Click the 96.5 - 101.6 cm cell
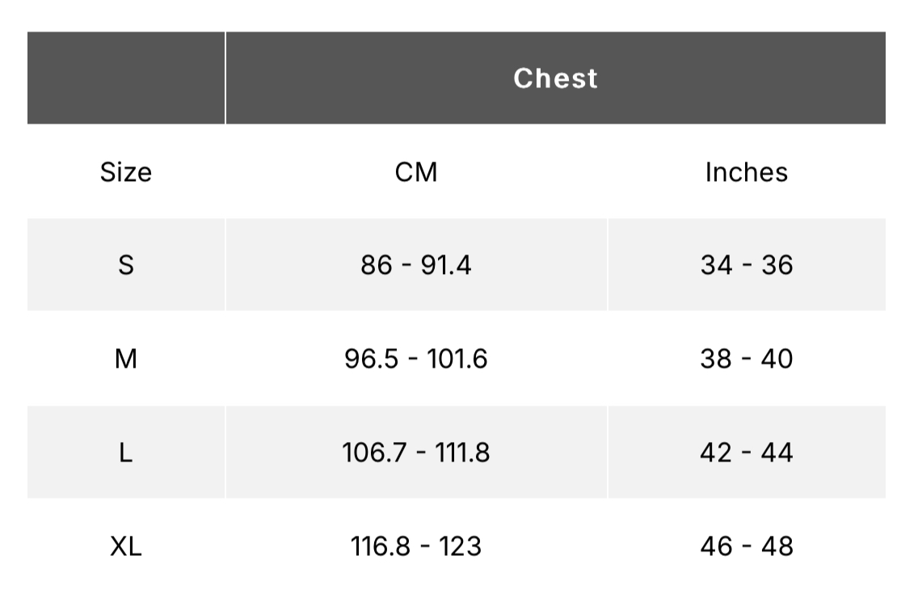This screenshot has width=918, height=615. click(x=416, y=359)
